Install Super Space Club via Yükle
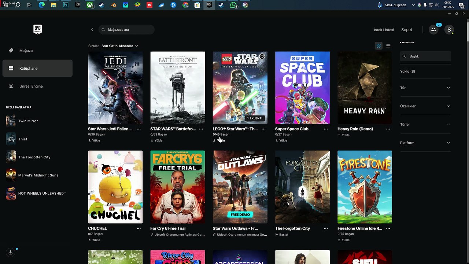The image size is (469, 264). pos(281,140)
